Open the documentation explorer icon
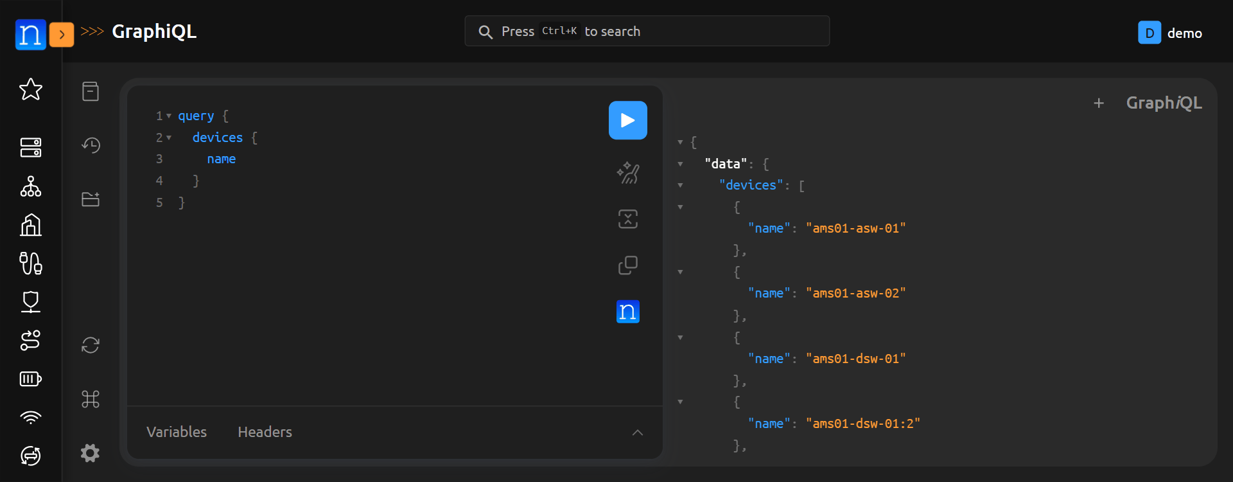This screenshot has height=482, width=1233. coord(91,91)
